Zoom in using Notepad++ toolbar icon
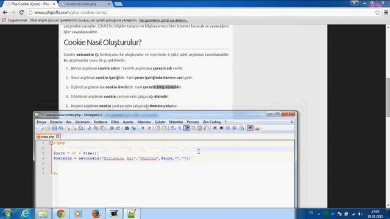The height and width of the screenshot is (219, 390). (143, 128)
